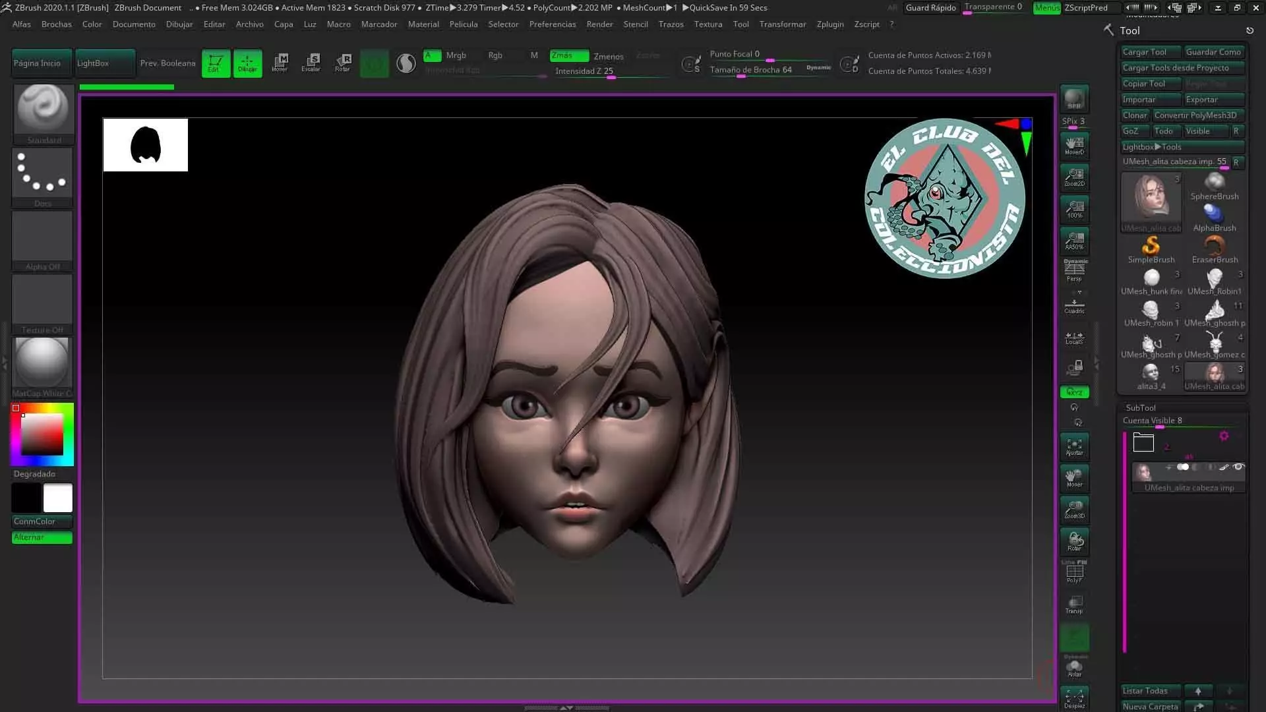This screenshot has height=712, width=1266.
Task: Toggle the XYZ rotation axis button
Action: click(x=1074, y=392)
